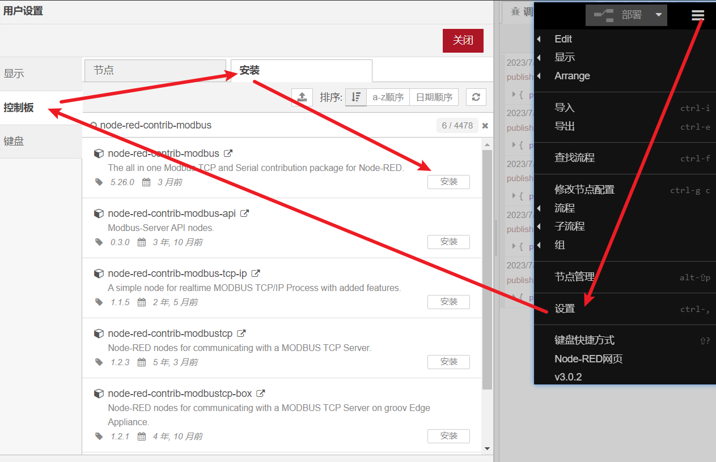Image resolution: width=716 pixels, height=462 pixels.
Task: Open the hamburger main menu icon
Action: (x=698, y=15)
